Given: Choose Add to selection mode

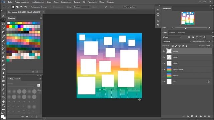Looking at the screenshot, I should coord(17,7).
